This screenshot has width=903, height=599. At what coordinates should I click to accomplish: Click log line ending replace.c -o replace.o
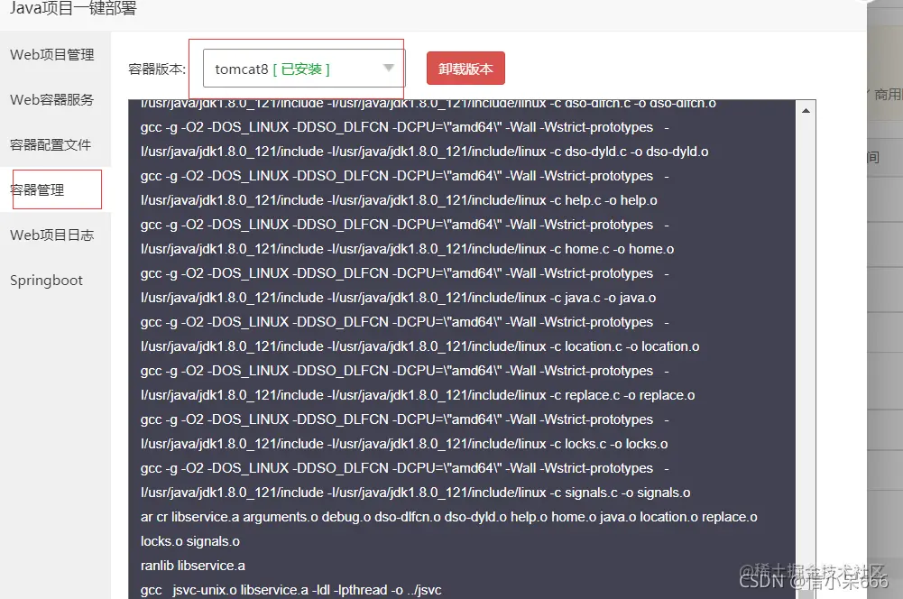[418, 395]
